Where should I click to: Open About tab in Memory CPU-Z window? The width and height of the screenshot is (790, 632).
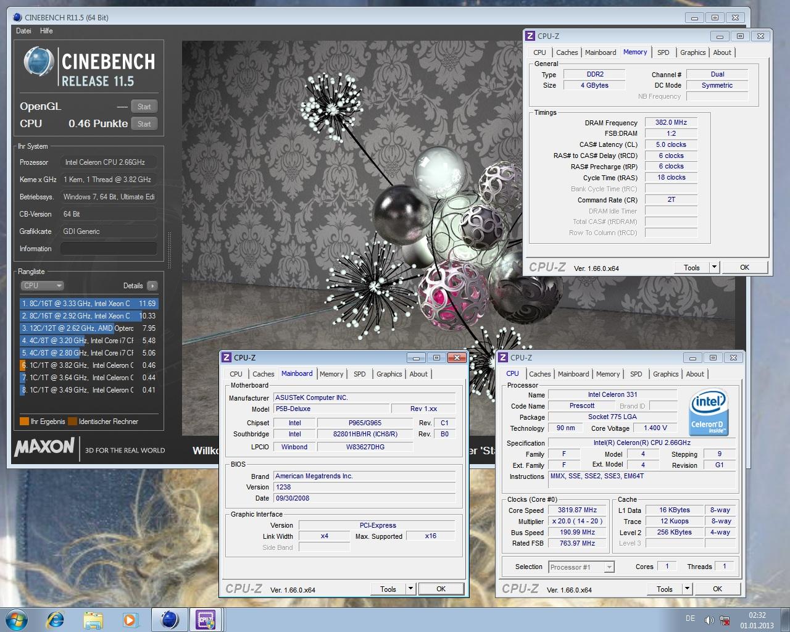(722, 52)
